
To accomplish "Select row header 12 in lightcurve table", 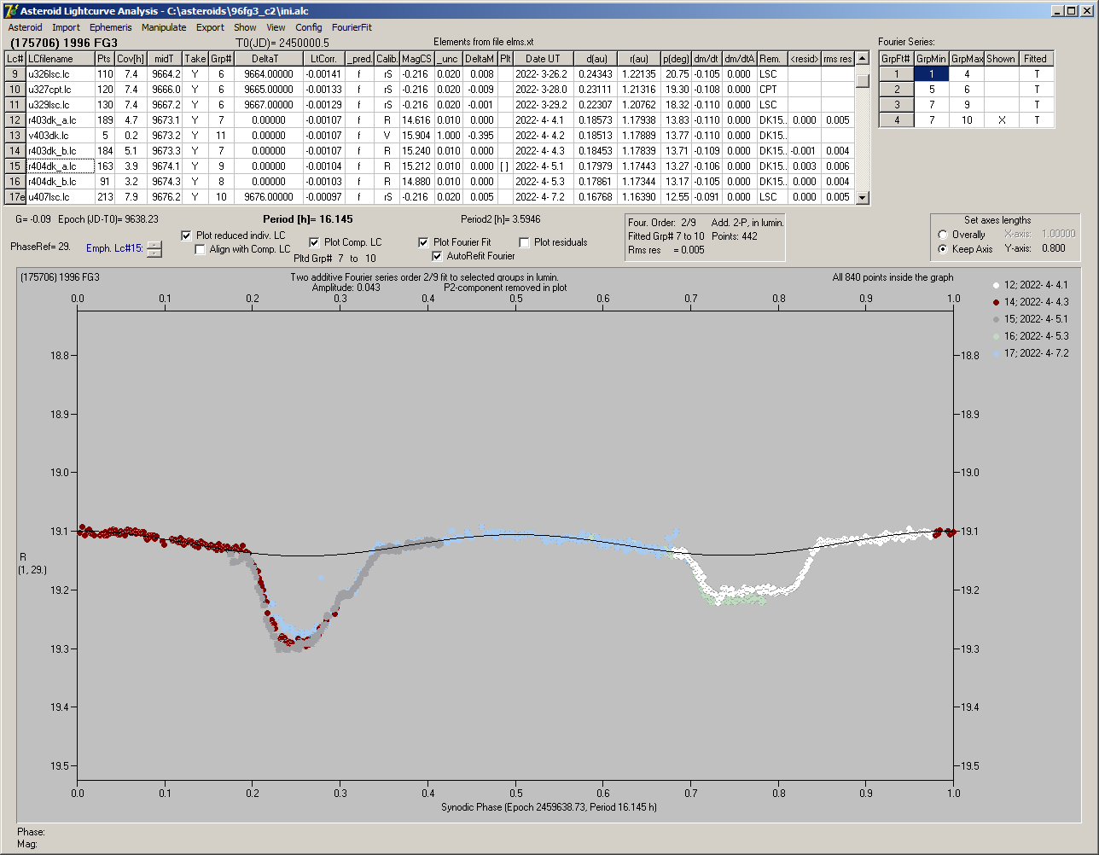I will pos(15,120).
